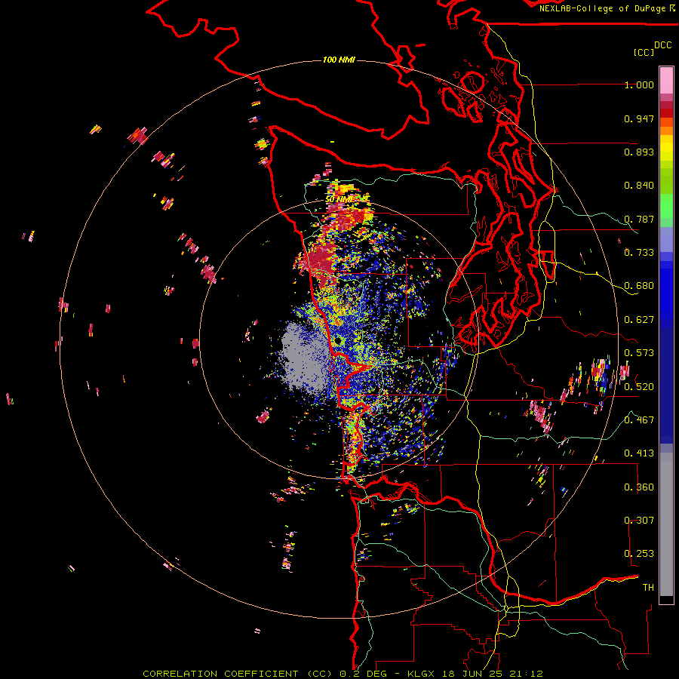Screen dimensions: 679x679
Task: Pick the gray lower color bar segment
Action: coord(666,524)
